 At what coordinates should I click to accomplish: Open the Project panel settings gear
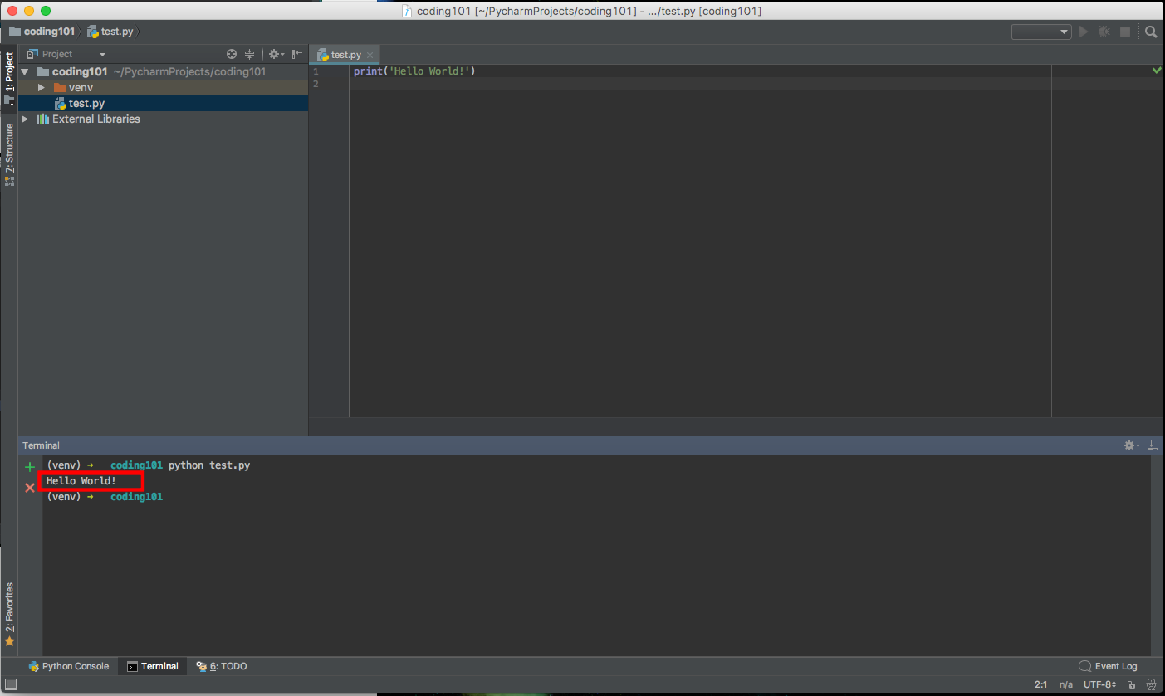(275, 53)
